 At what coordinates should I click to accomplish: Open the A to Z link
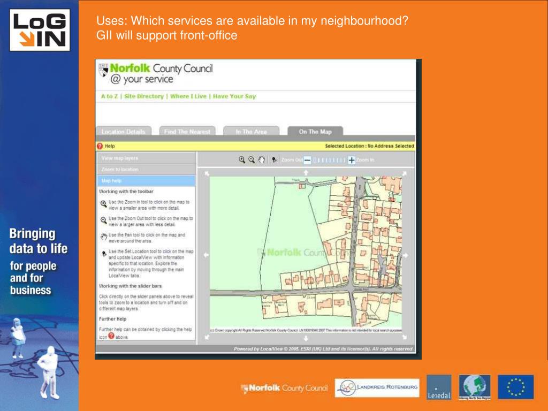click(x=109, y=96)
